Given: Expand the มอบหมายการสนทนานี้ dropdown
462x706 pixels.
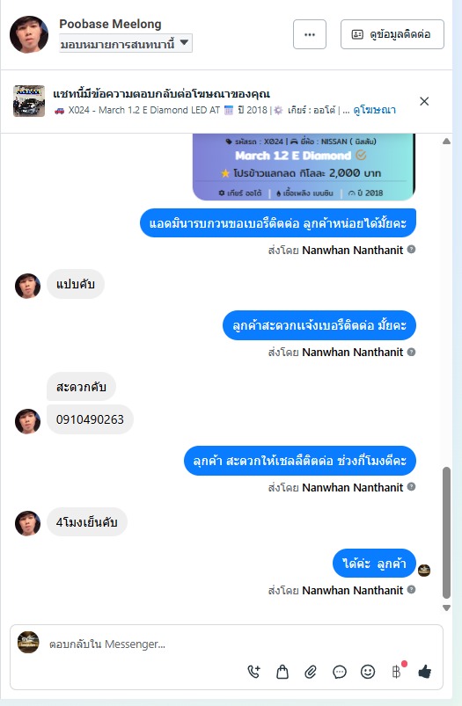Looking at the screenshot, I should [126, 43].
